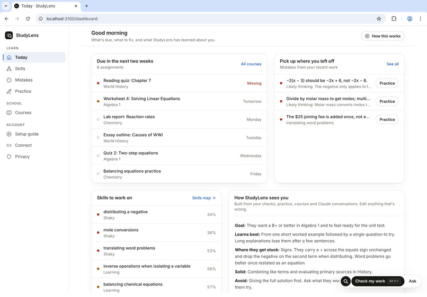427x297 pixels.
Task: Open Lab report: Reaction rates
Action: click(179, 119)
